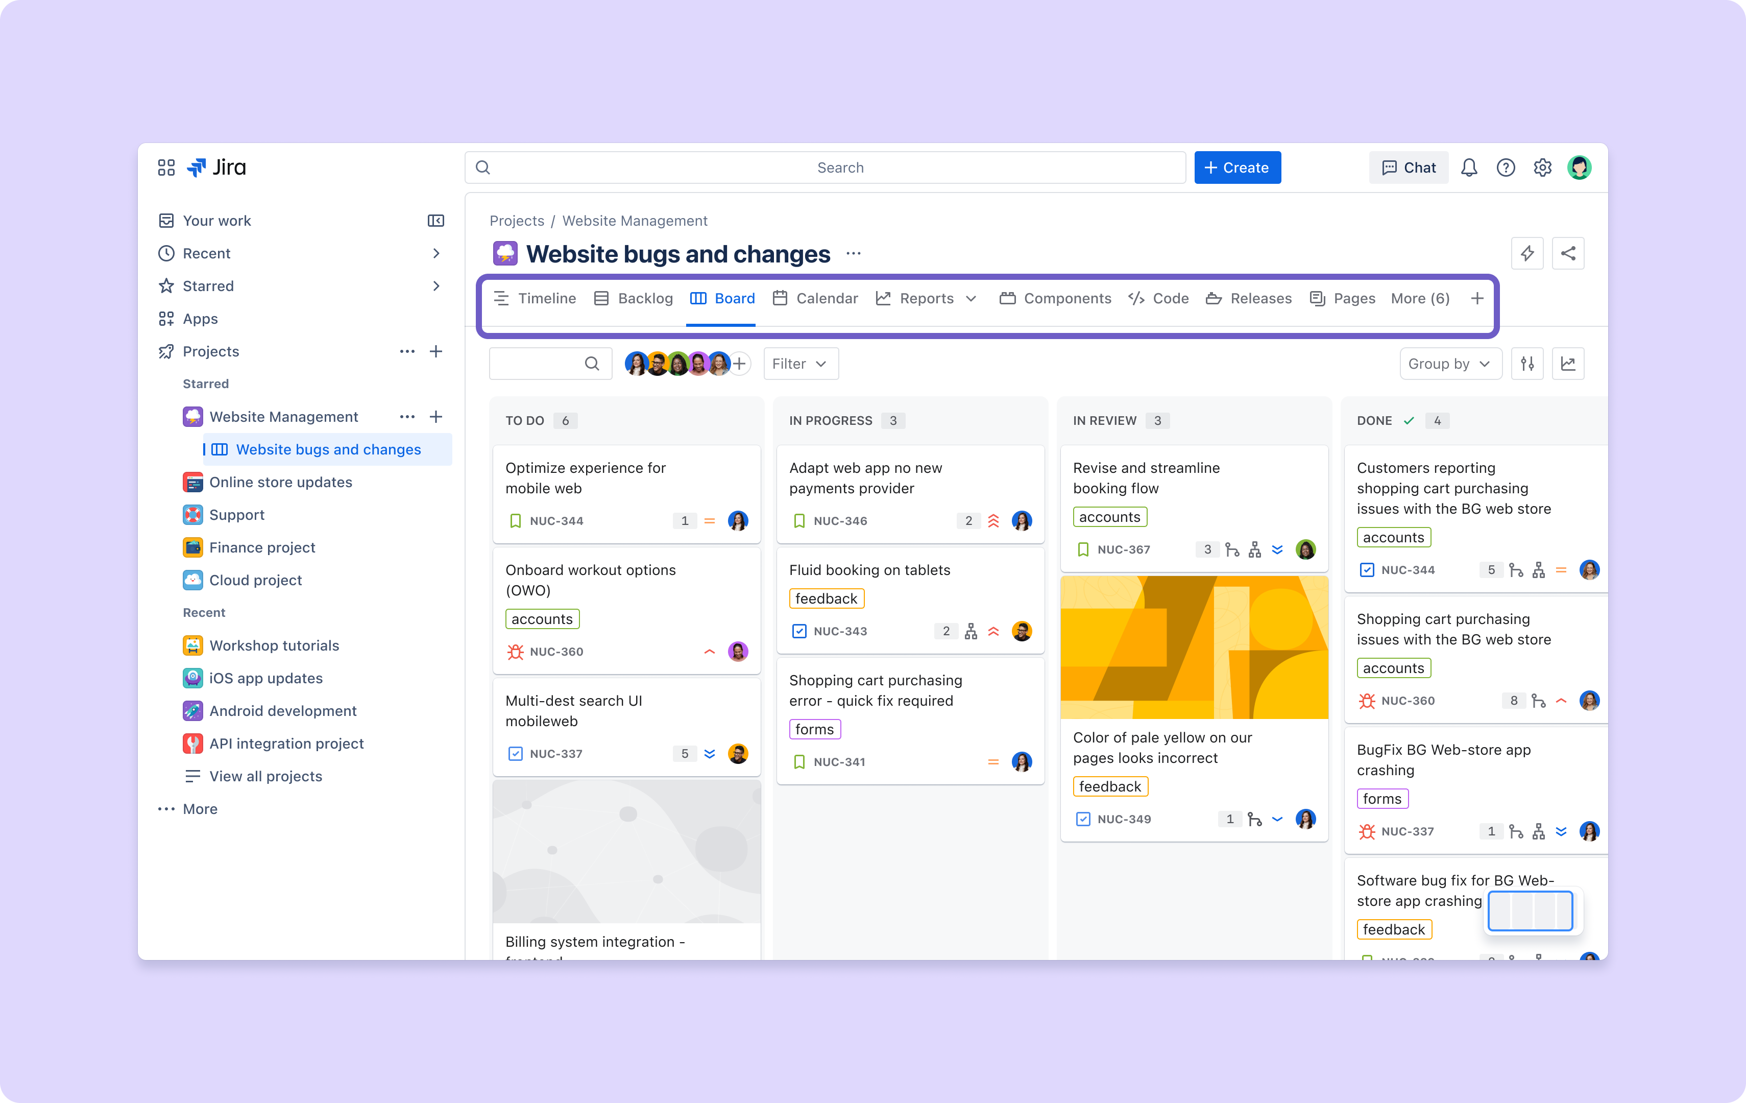Open the app switcher grid icon
The width and height of the screenshot is (1746, 1103).
click(x=166, y=167)
